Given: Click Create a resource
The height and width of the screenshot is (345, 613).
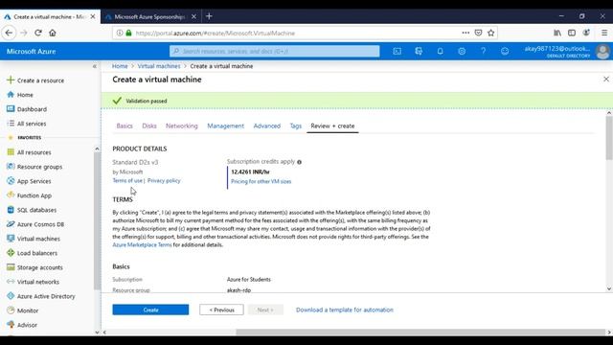Looking at the screenshot, I should tap(36, 80).
